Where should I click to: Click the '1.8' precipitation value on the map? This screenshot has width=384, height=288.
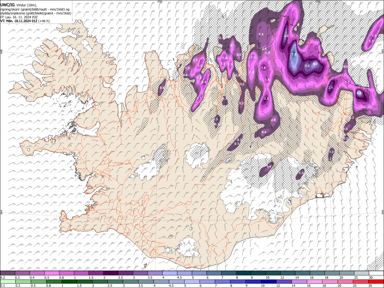(x=264, y=68)
